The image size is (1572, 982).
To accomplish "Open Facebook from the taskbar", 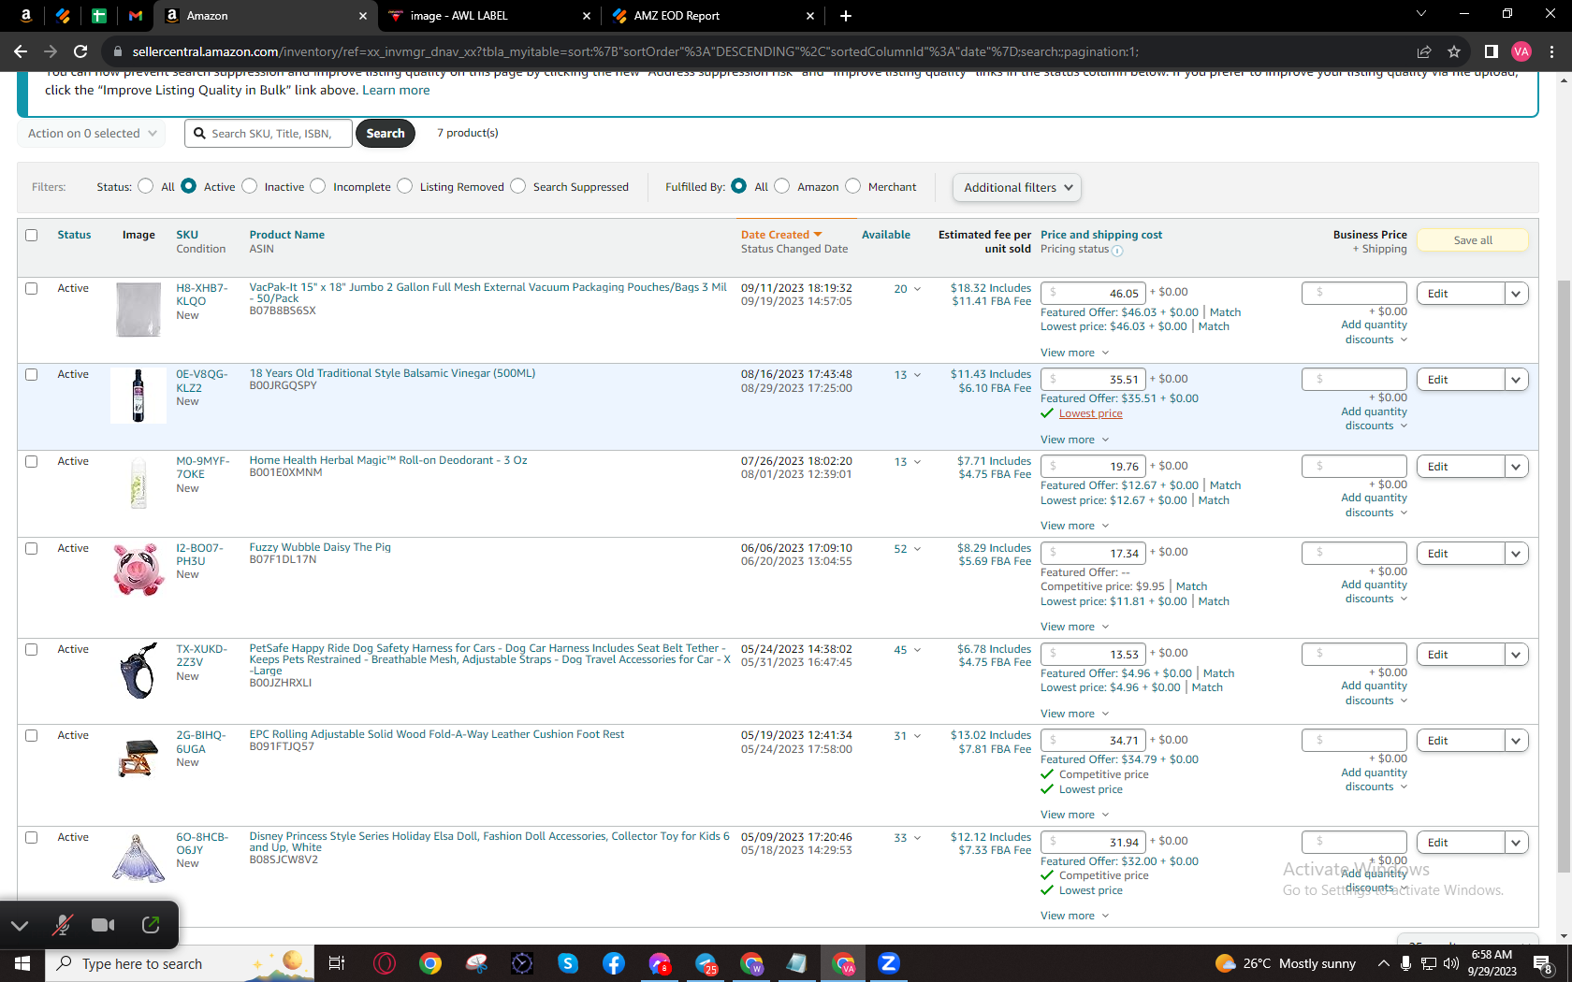I will 614,963.
